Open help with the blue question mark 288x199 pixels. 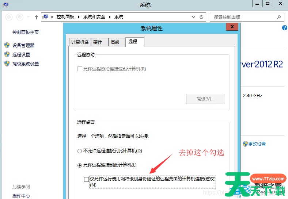pos(285,28)
